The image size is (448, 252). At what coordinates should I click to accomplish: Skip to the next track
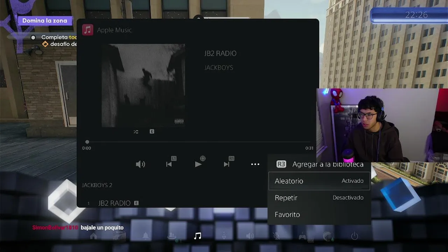tap(226, 164)
